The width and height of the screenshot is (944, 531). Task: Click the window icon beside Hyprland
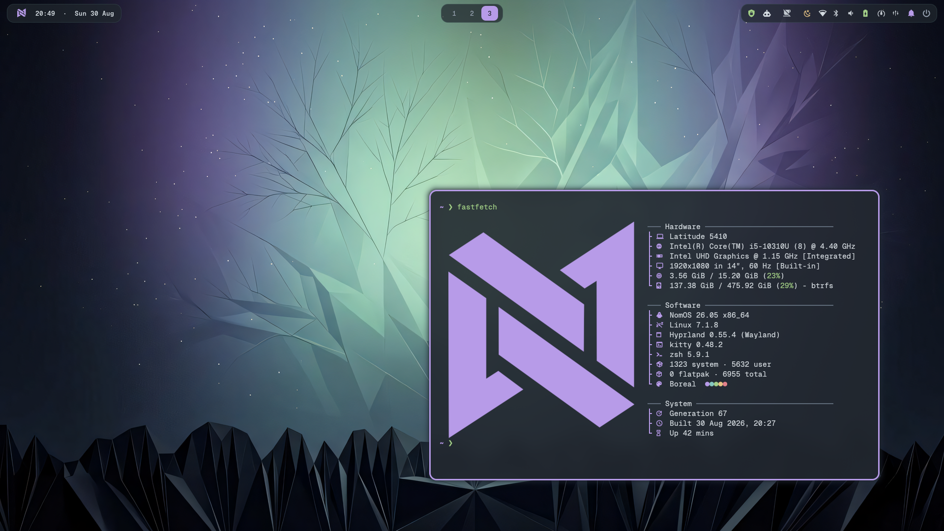659,335
